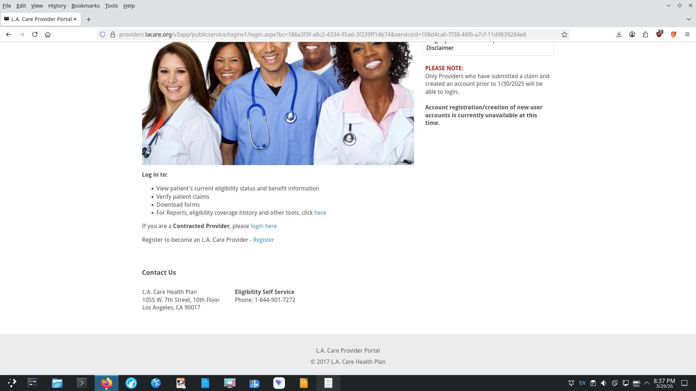Open a new tab with plus
The image size is (696, 391).
tap(88, 19)
